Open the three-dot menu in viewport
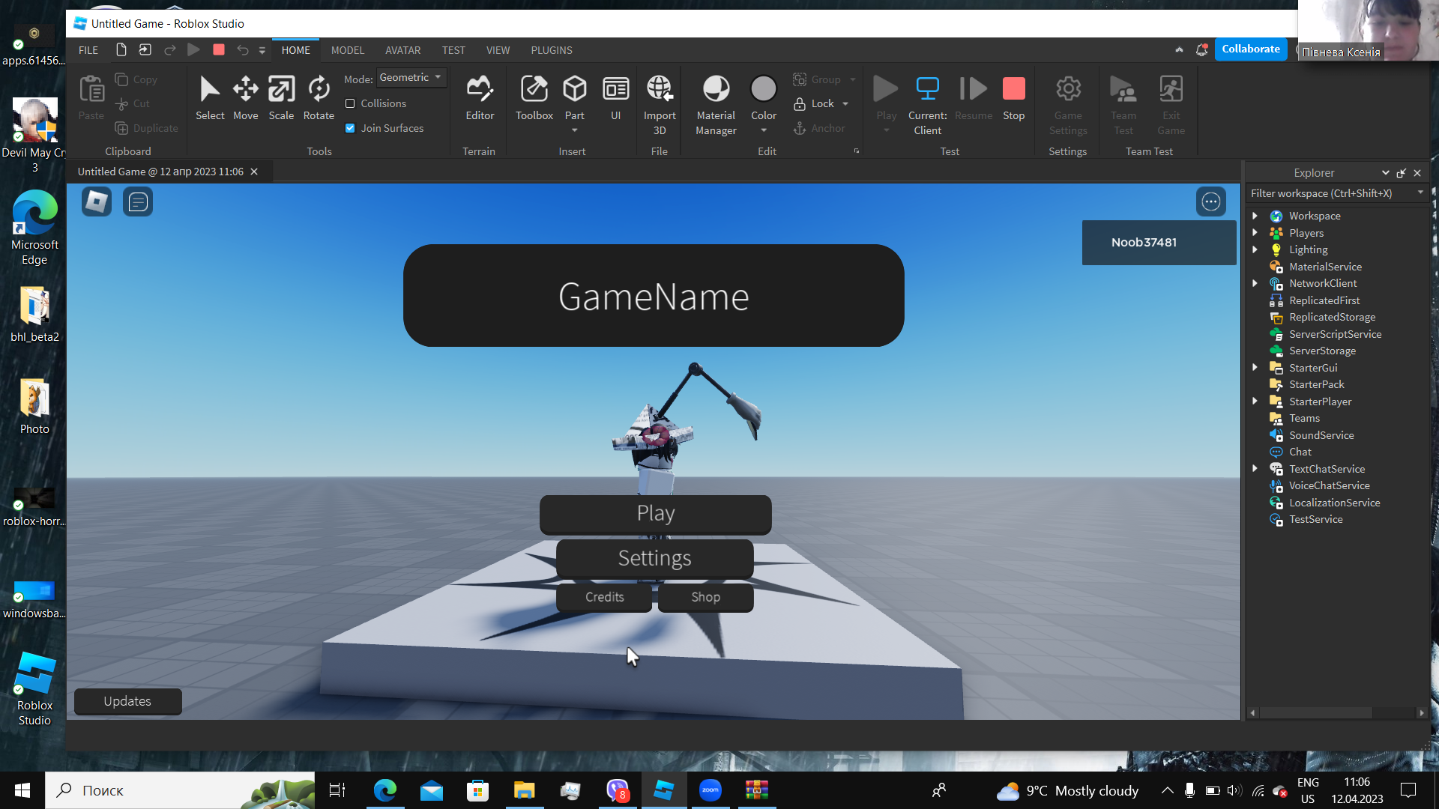1439x809 pixels. click(x=1211, y=202)
